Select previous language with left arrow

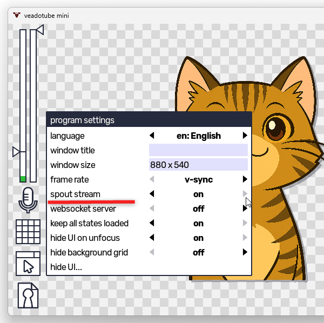pyautogui.click(x=152, y=136)
